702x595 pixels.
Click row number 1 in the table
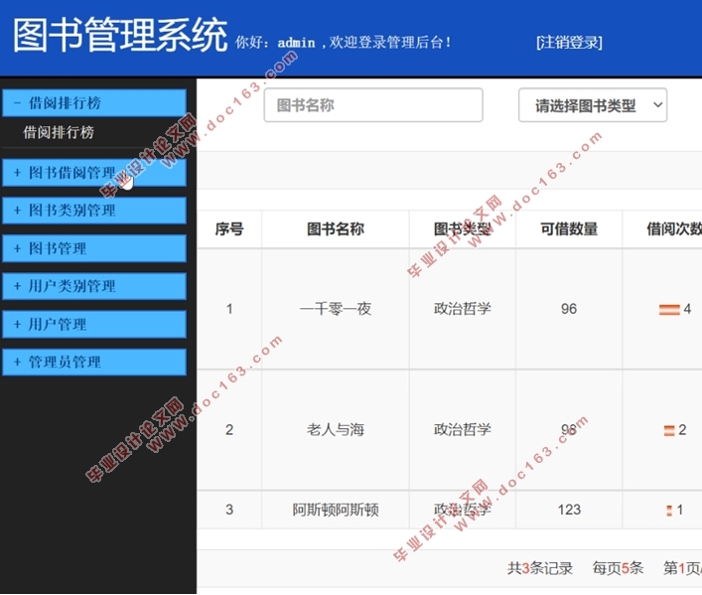[229, 309]
